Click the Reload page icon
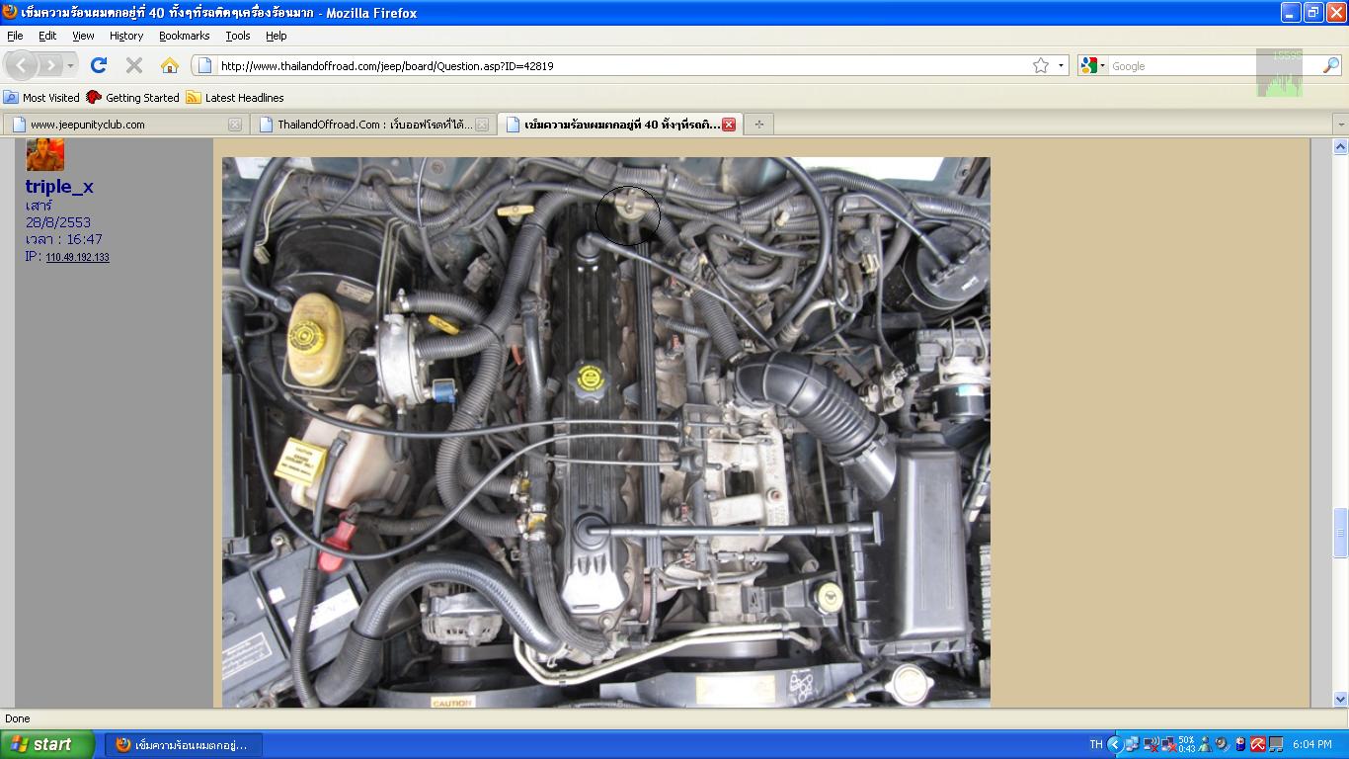 click(99, 66)
